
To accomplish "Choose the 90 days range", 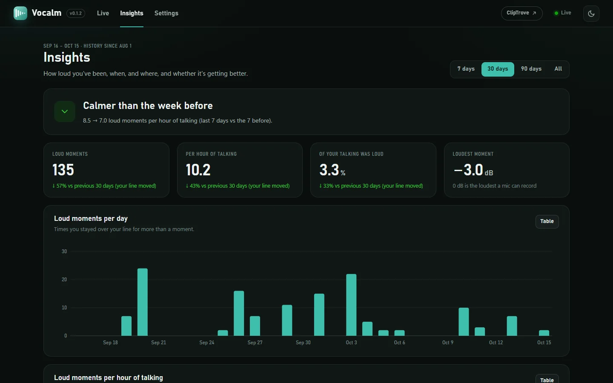I will 531,69.
